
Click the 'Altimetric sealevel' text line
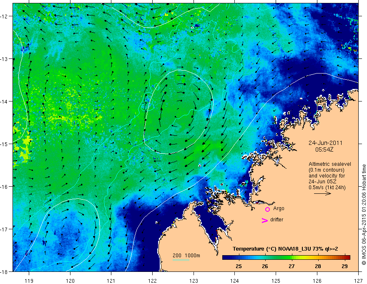pos(330,164)
